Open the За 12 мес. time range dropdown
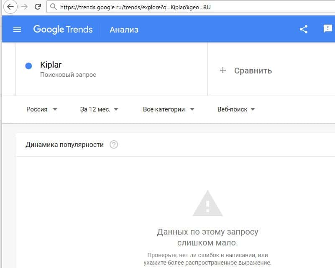The image size is (335, 268). pyautogui.click(x=99, y=109)
